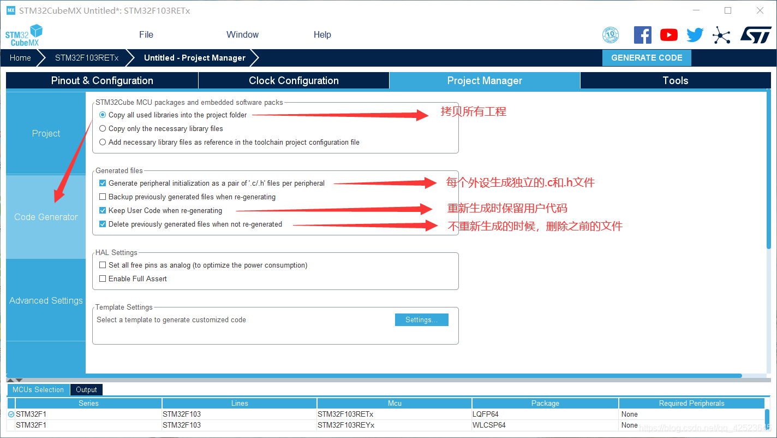Enable Full Assert checkbox
Viewport: 777px width, 438px height.
103,279
